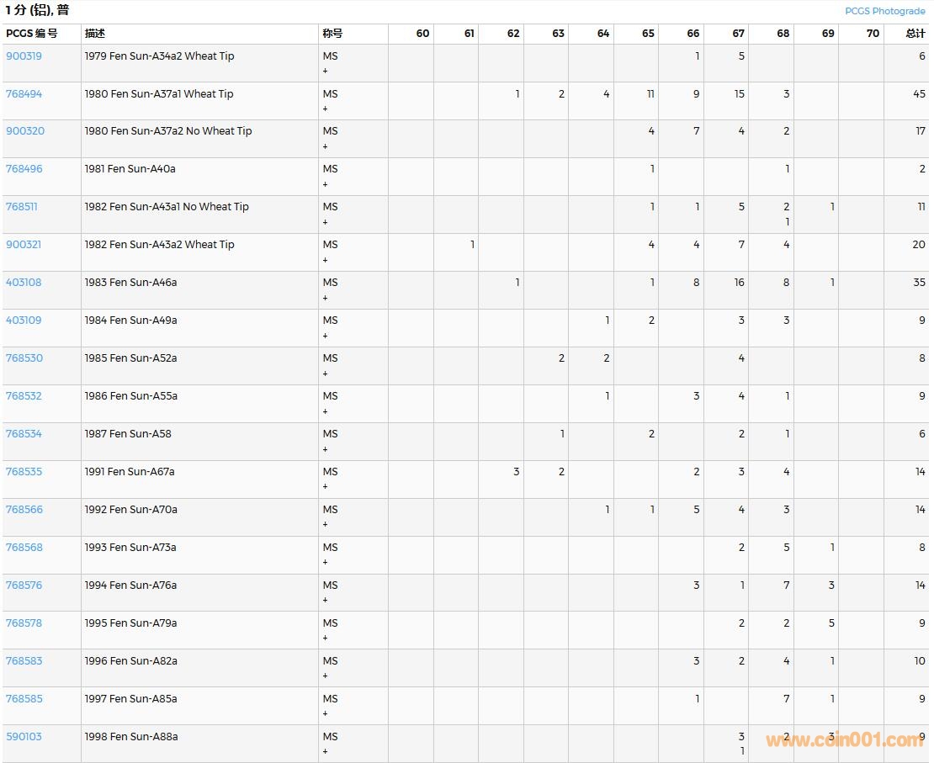
Task: Open PCGS number 403109 for 1984 Fen
Action: [24, 321]
